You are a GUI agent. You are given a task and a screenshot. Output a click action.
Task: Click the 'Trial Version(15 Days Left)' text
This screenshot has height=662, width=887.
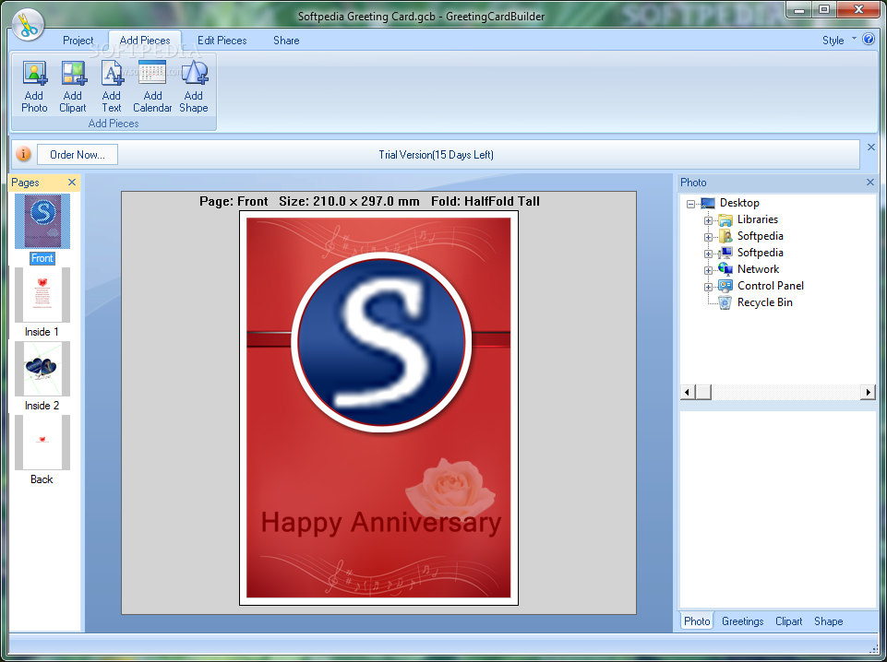click(437, 155)
